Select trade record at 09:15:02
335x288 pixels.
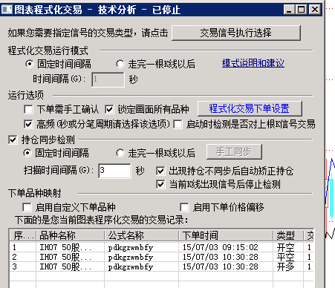point(162,247)
